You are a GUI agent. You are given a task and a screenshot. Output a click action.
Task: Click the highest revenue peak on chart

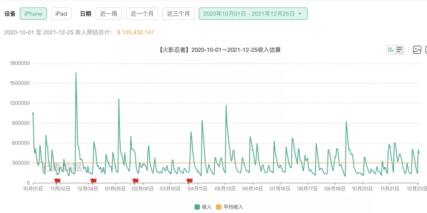point(76,73)
